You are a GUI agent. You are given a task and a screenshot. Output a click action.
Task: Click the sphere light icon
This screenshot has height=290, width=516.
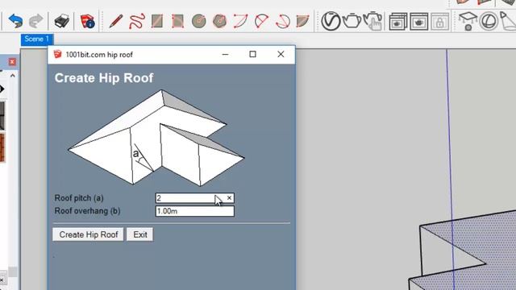coord(489,21)
